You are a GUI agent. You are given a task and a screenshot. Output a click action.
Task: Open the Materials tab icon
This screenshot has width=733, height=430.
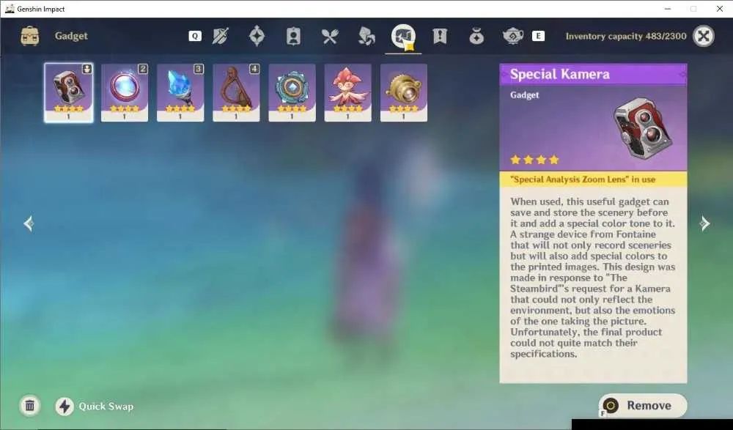(366, 36)
